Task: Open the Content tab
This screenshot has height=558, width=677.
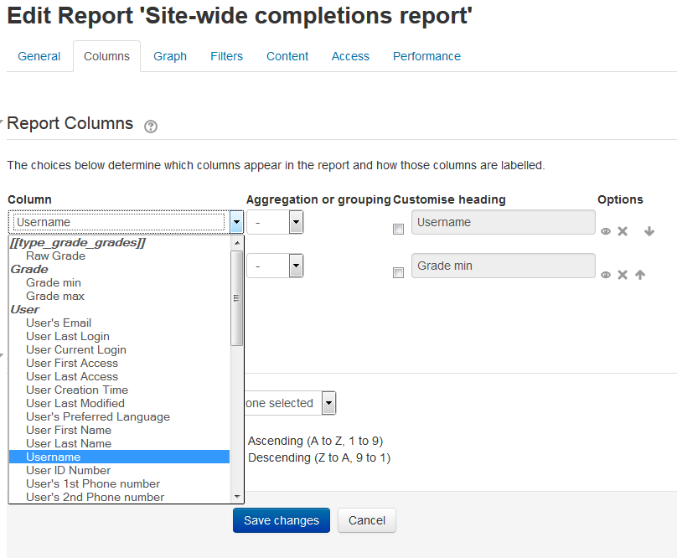Action: click(x=287, y=56)
